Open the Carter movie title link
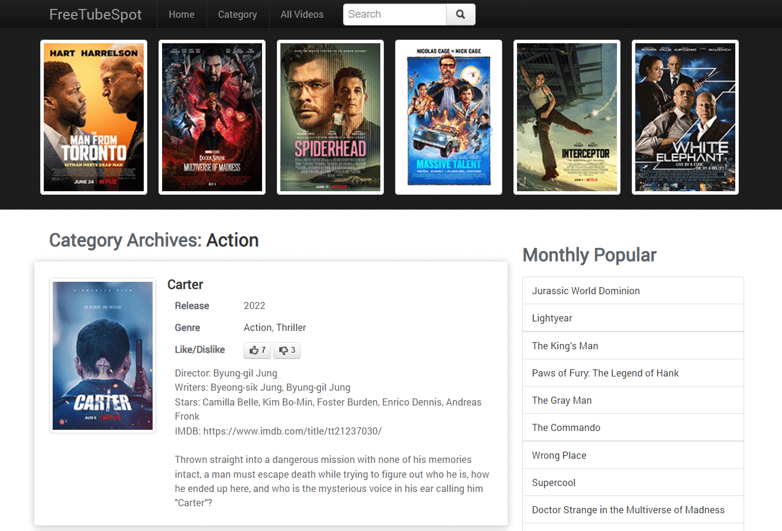Image resolution: width=782 pixels, height=531 pixels. tap(185, 285)
